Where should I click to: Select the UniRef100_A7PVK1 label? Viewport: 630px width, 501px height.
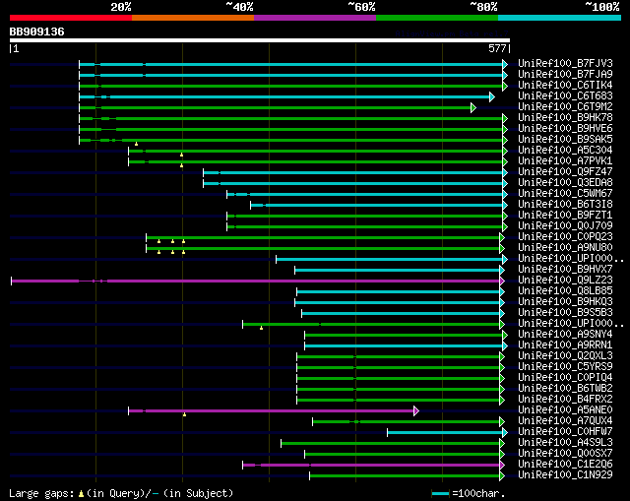click(565, 161)
